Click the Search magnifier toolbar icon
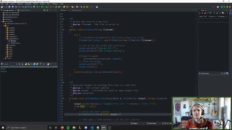The image size is (232, 130). click(67, 7)
